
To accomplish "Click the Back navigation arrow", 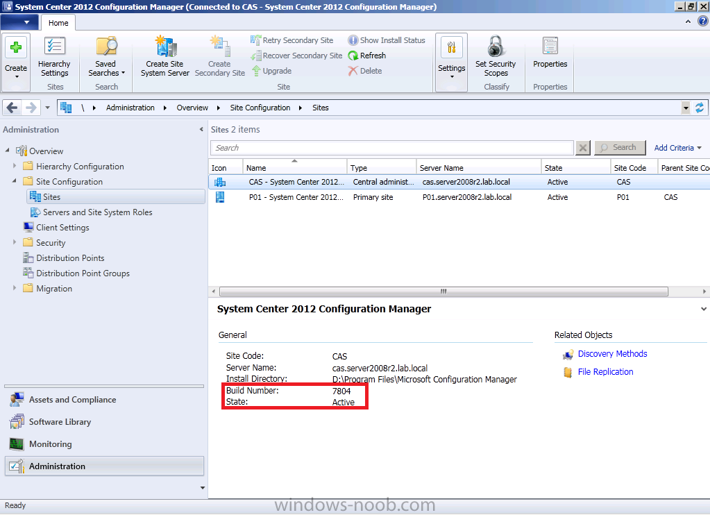I will point(12,108).
